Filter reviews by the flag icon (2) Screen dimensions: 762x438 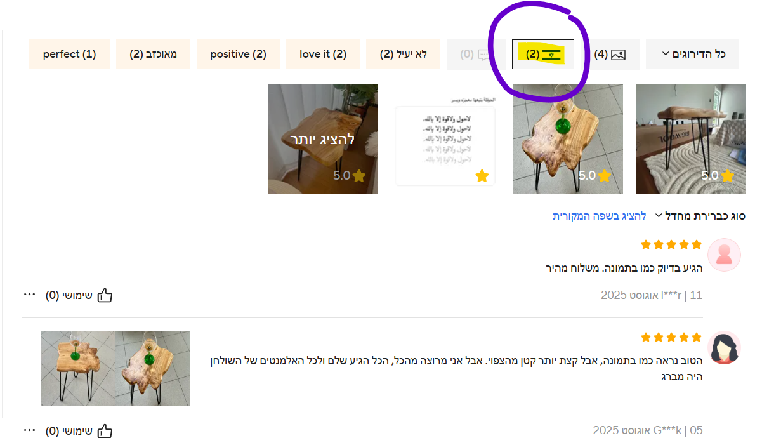543,55
